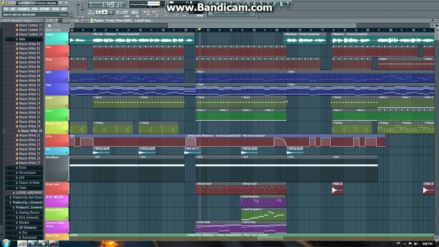Choose the Select tool in playlist toolbar
439x247 pixels.
click(80, 21)
